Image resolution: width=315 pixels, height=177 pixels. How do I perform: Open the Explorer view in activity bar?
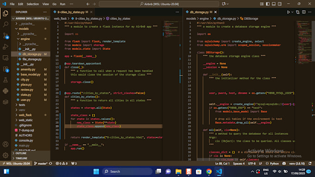click(x=6, y=13)
